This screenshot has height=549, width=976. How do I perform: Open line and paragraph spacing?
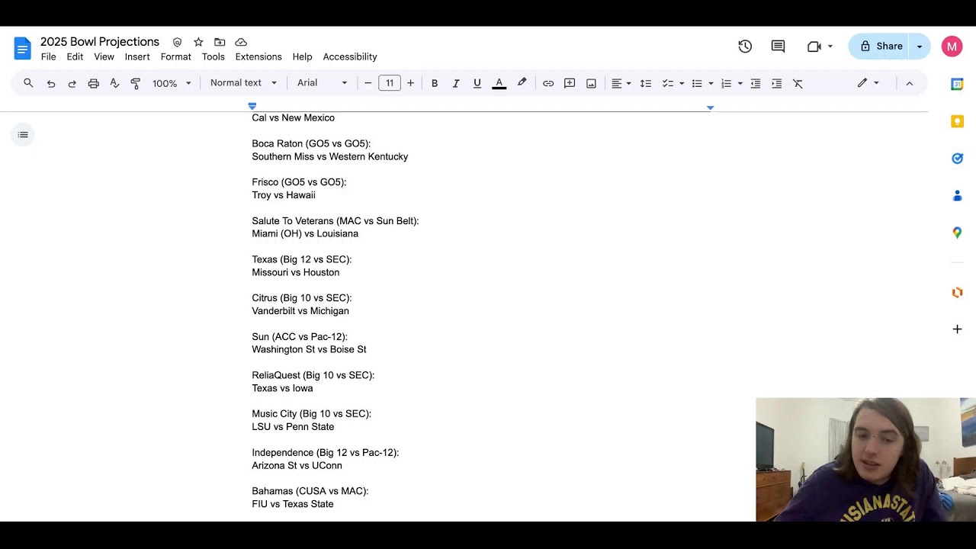click(x=646, y=83)
